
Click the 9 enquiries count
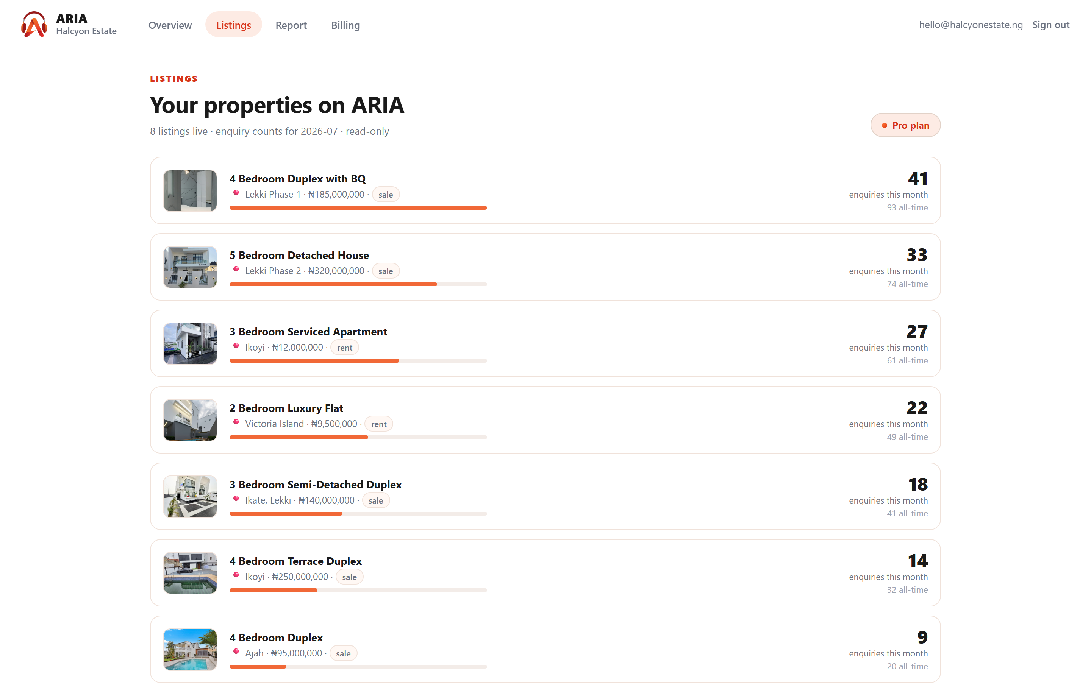coord(922,638)
